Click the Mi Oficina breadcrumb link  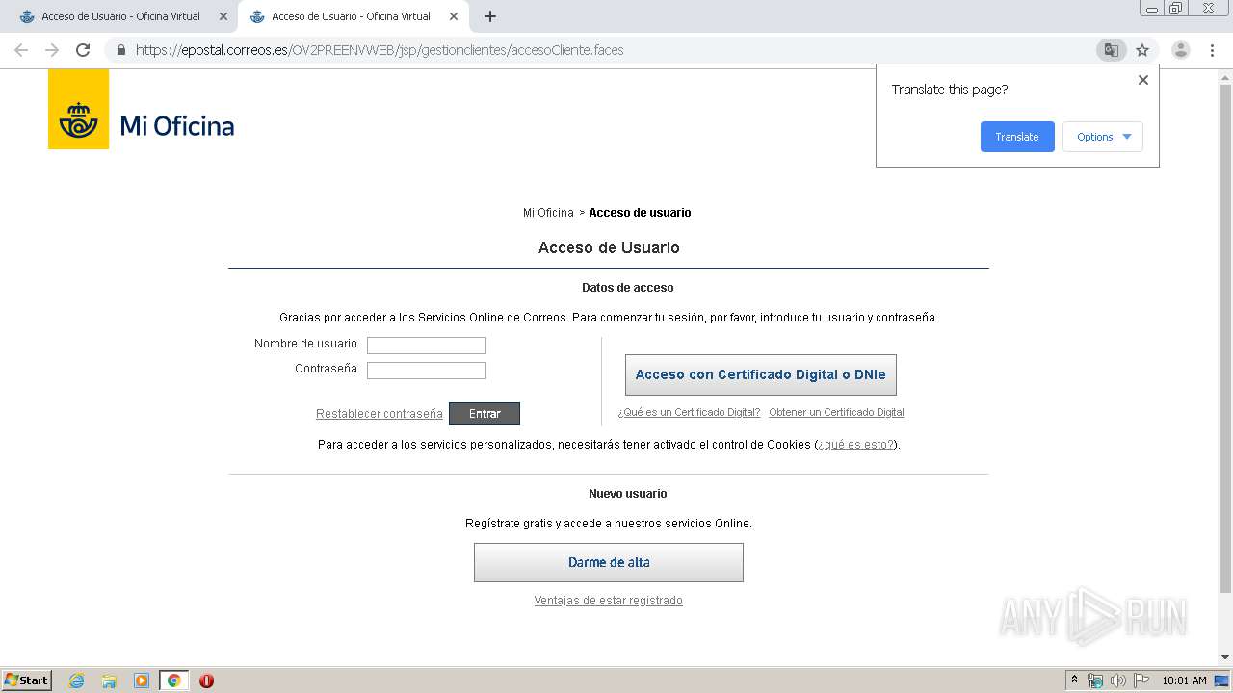point(548,213)
